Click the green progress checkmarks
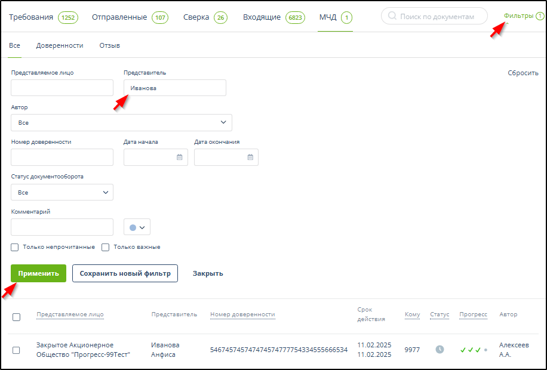The height and width of the screenshot is (370, 547). [471, 350]
